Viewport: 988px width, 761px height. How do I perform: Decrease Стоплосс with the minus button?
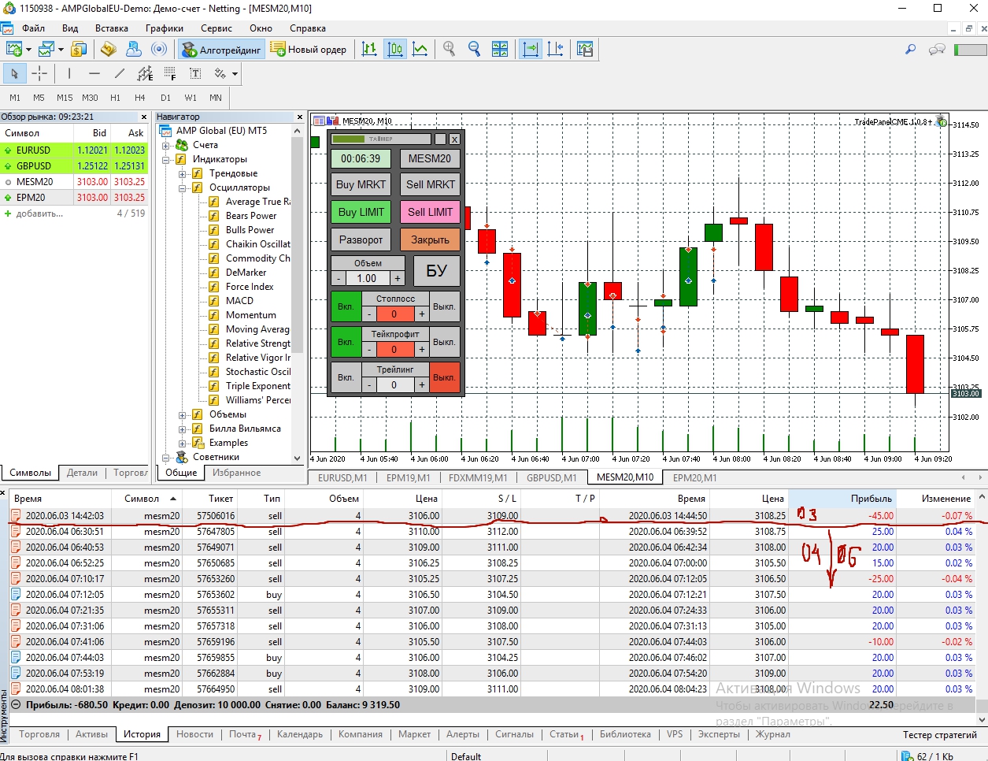click(368, 314)
